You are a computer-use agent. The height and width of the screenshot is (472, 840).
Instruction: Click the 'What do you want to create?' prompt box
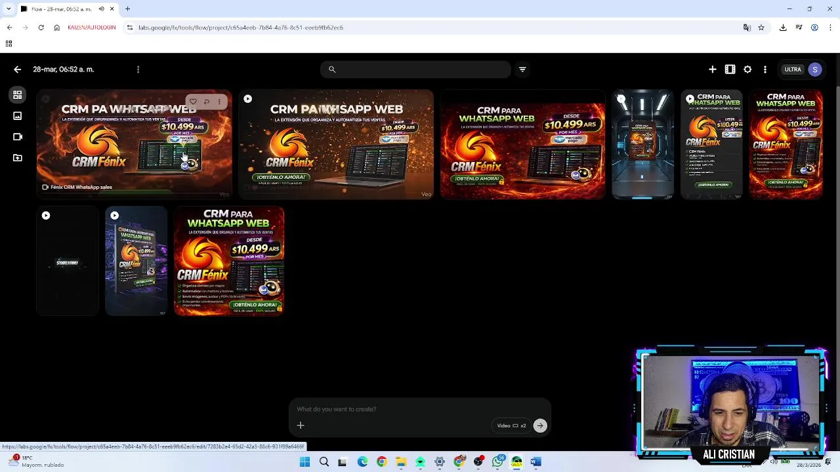(420, 409)
